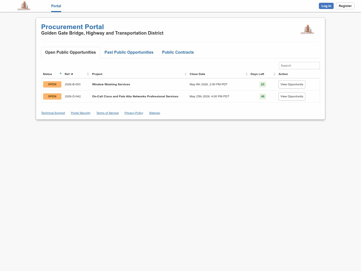
Task: Click the district logo beside the portal title
Action: click(x=307, y=30)
